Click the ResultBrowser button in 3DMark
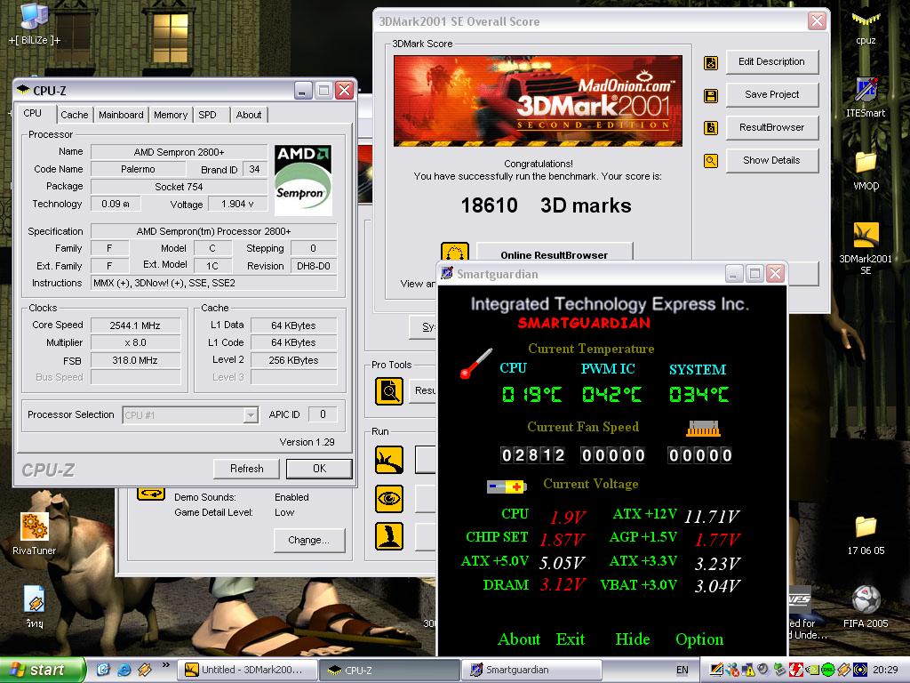The width and height of the screenshot is (910, 683). pyautogui.click(x=772, y=127)
